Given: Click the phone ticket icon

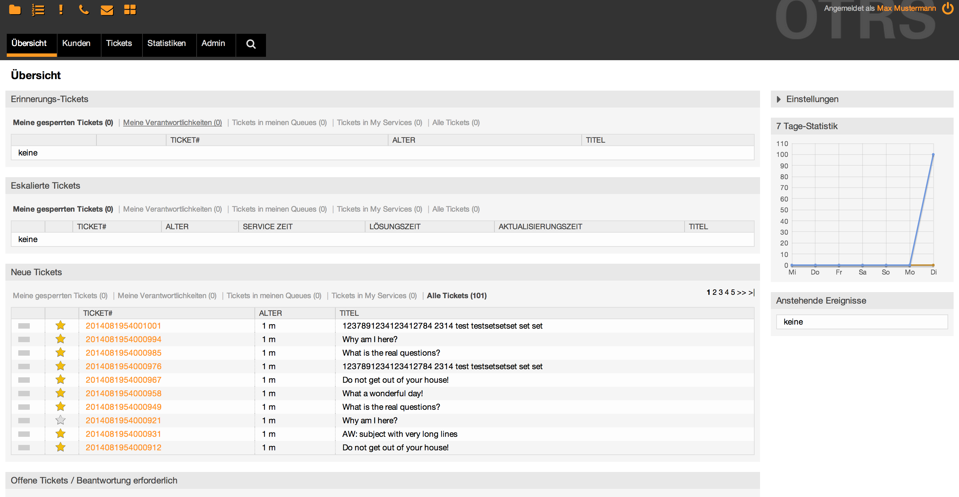Looking at the screenshot, I should pyautogui.click(x=84, y=10).
